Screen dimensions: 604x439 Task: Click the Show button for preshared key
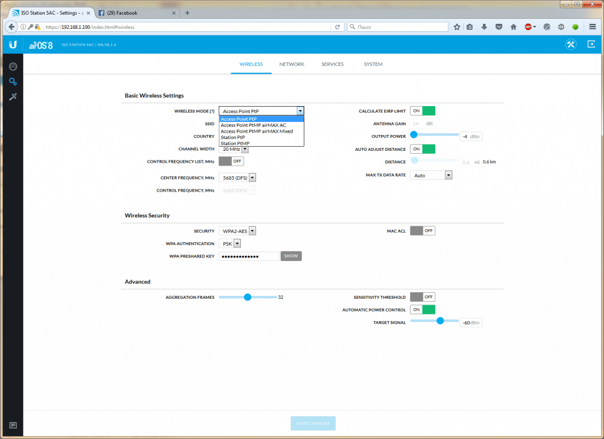[291, 256]
